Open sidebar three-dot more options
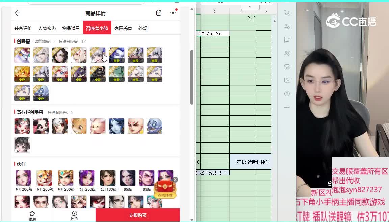This screenshot has height=222, width=389. [287, 107]
